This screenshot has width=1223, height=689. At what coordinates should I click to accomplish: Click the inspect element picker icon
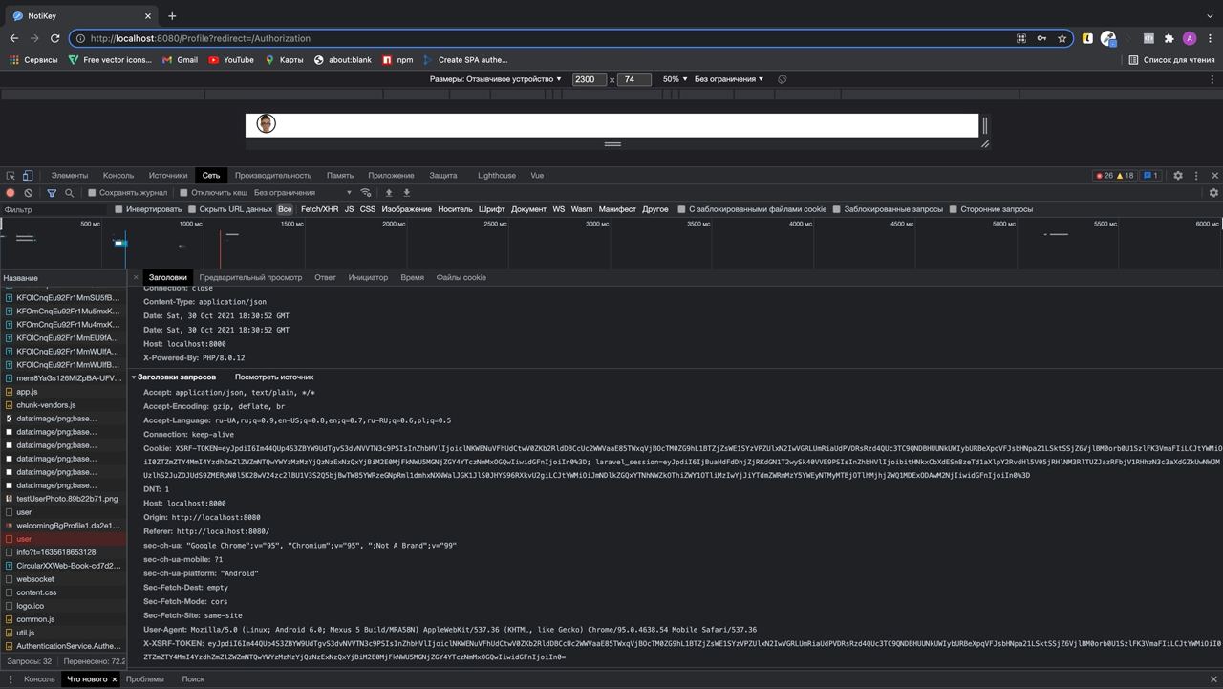(x=11, y=176)
